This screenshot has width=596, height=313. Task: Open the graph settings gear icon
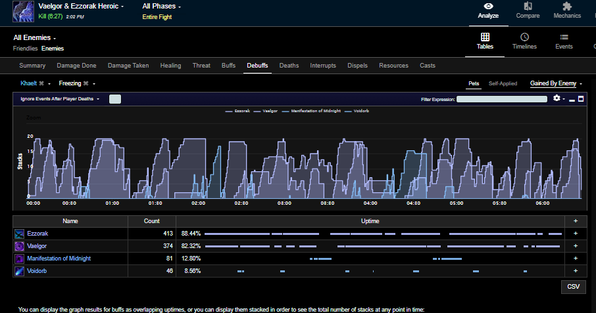click(x=557, y=98)
